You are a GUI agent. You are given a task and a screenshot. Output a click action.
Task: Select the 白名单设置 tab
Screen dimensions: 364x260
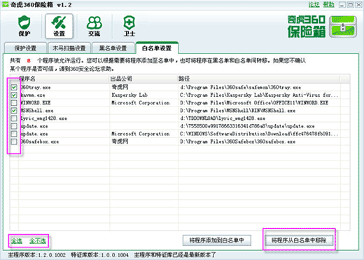pos(157,48)
